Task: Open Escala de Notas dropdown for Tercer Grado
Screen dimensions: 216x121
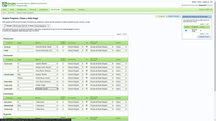Action: tap(102, 81)
